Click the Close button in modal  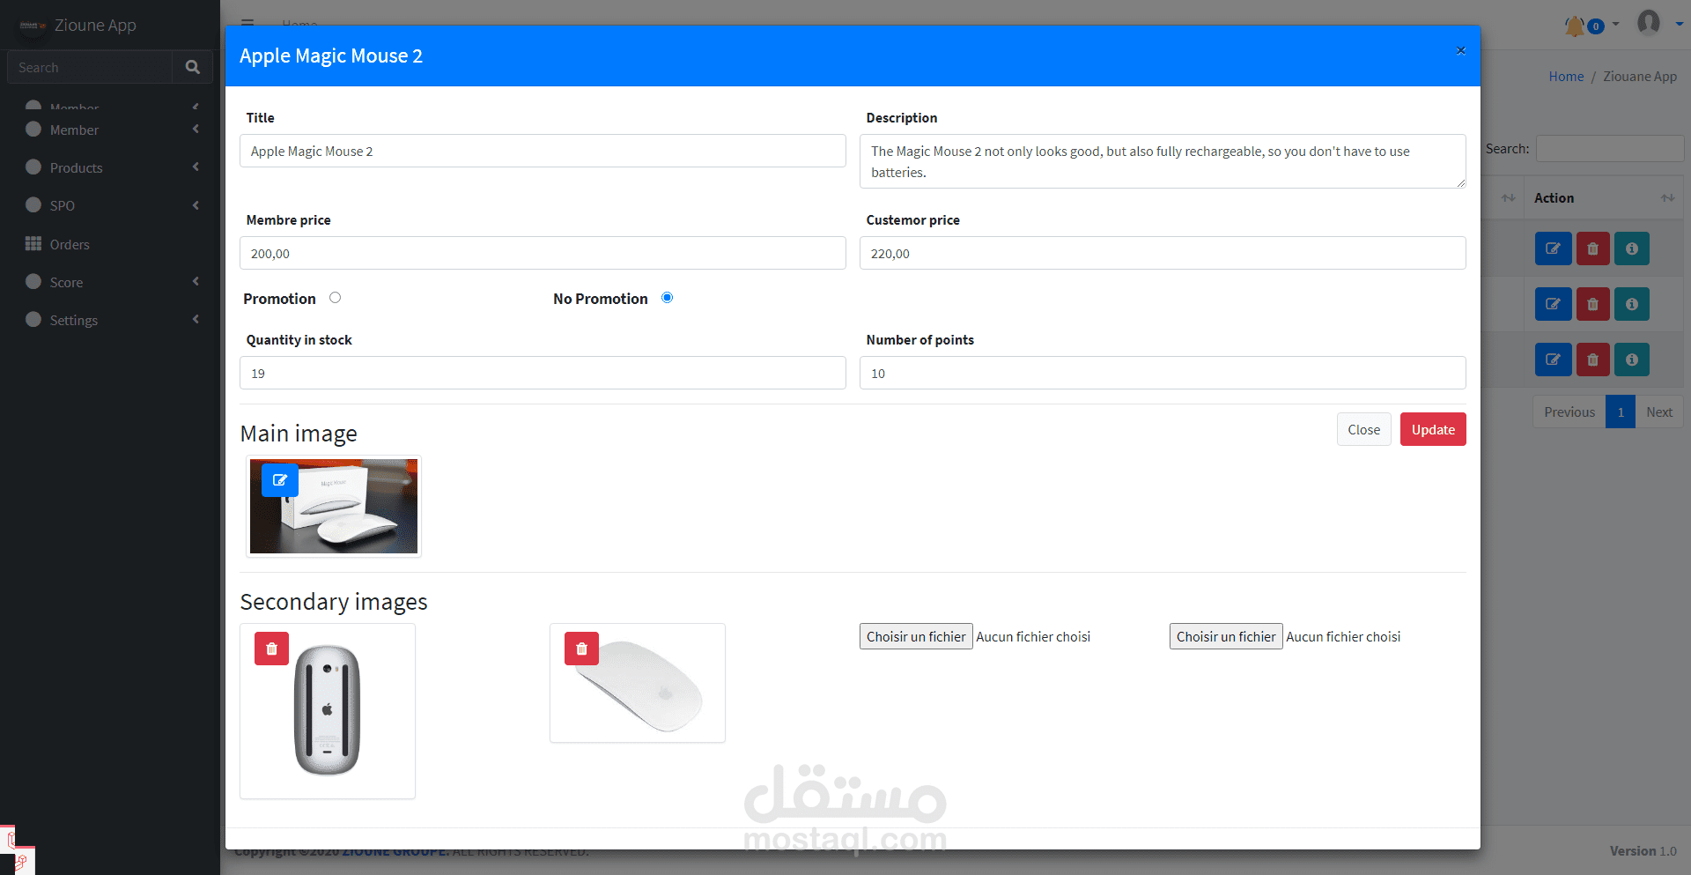(x=1363, y=429)
